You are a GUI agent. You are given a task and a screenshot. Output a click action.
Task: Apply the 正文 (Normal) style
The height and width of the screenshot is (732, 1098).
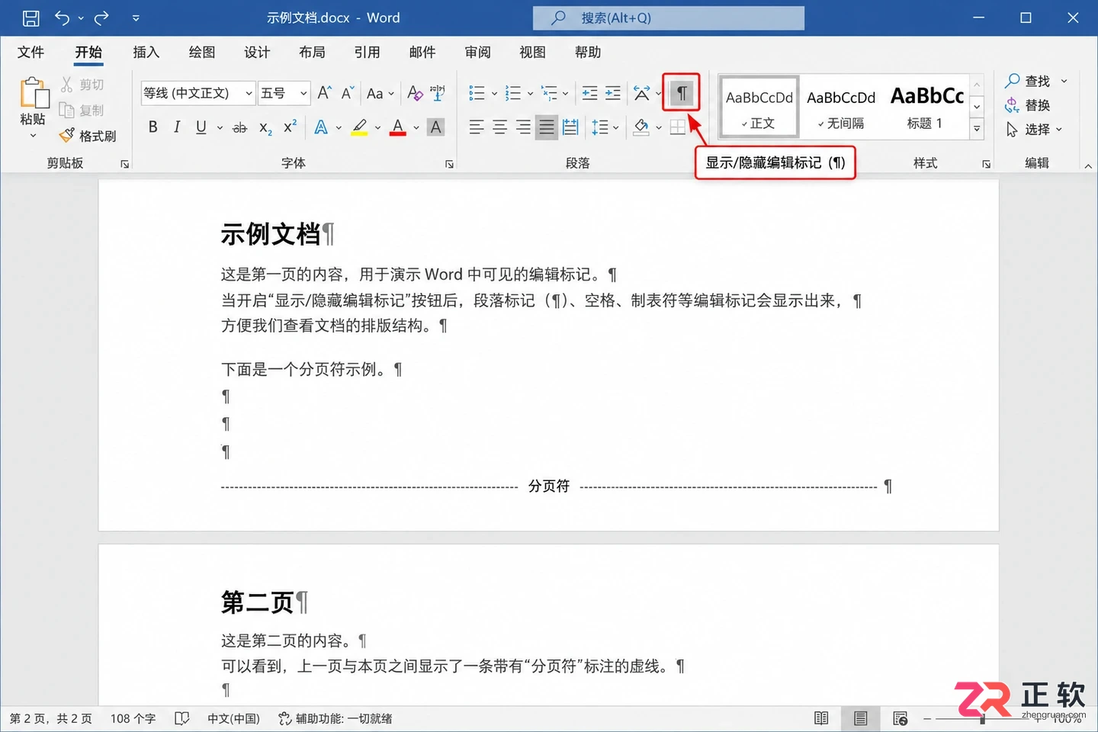click(x=759, y=107)
